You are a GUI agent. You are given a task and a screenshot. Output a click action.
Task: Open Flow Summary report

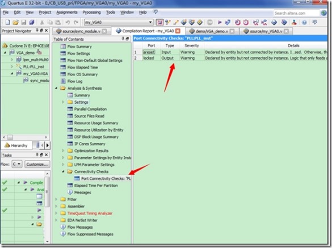pos(79,47)
